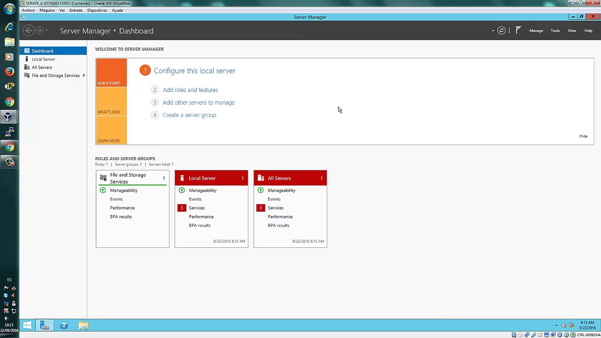The image size is (601, 338).
Task: Click the VirtualBox USB pen status icon
Action: 533,335
